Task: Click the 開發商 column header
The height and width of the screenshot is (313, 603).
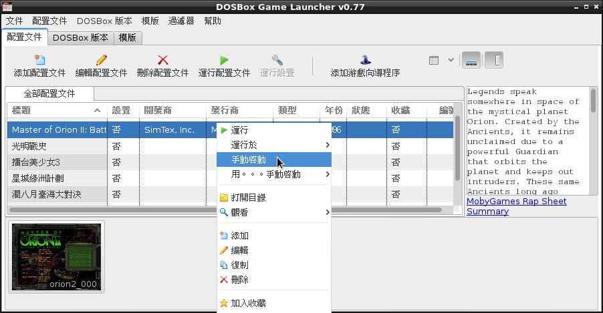Action: pos(172,111)
